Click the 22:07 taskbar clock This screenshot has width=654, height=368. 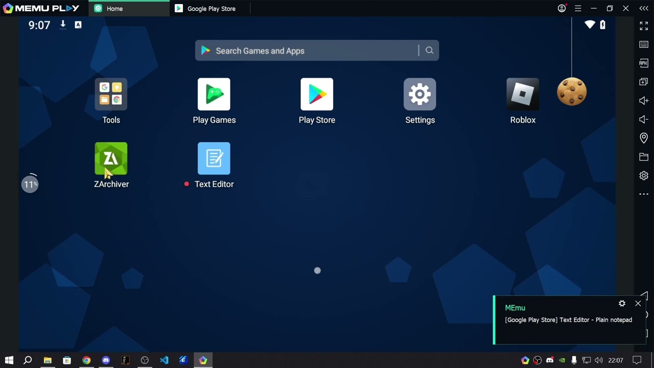[x=616, y=360]
